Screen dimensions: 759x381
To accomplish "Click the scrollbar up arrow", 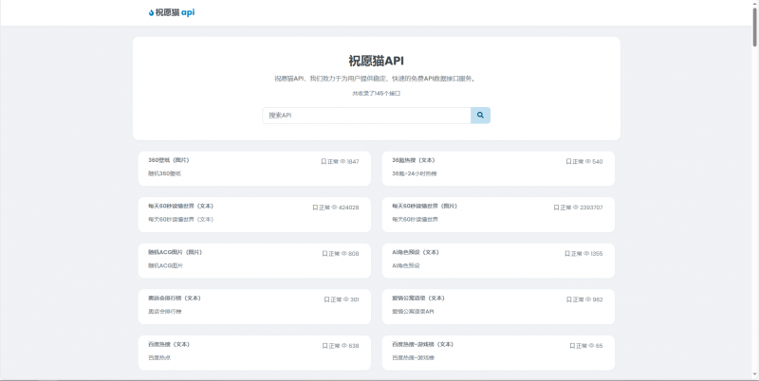I will (x=754, y=4).
